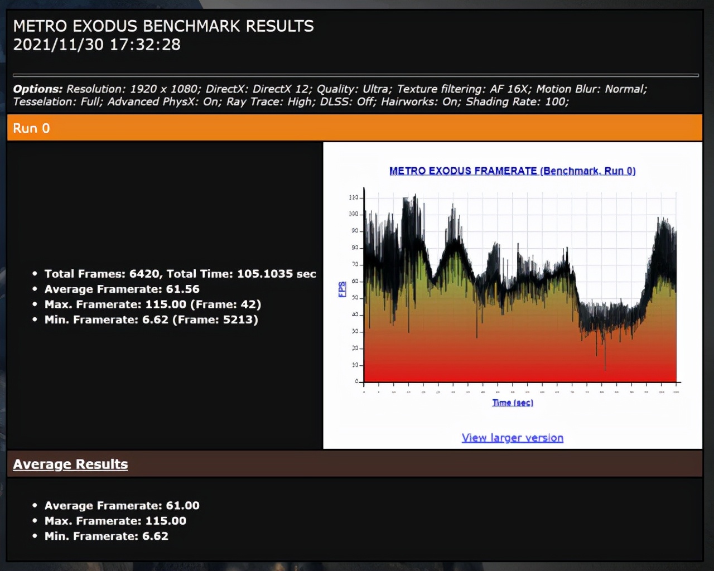The image size is (714, 571).
Task: Click the Average Results heading
Action: coord(70,464)
